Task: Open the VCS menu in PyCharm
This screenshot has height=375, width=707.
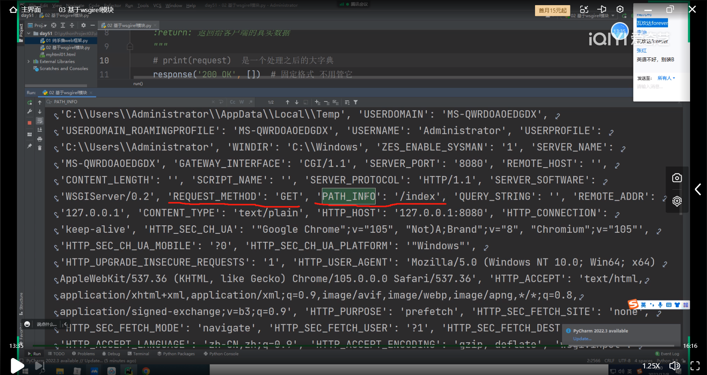Action: 157,6
